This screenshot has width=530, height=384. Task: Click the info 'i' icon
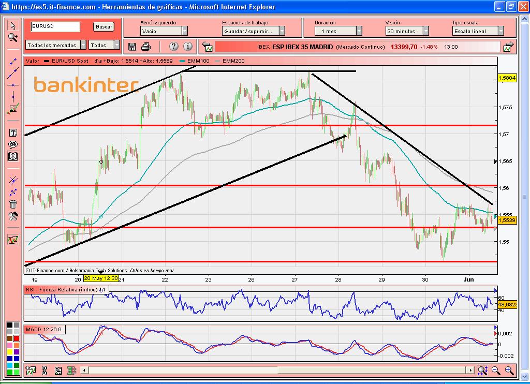[188, 47]
